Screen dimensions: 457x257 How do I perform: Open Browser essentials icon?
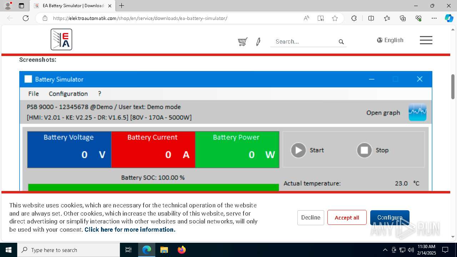pyautogui.click(x=418, y=18)
